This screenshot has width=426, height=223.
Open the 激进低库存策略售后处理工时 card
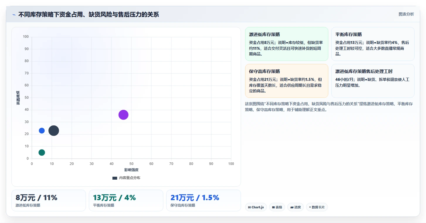373,81
